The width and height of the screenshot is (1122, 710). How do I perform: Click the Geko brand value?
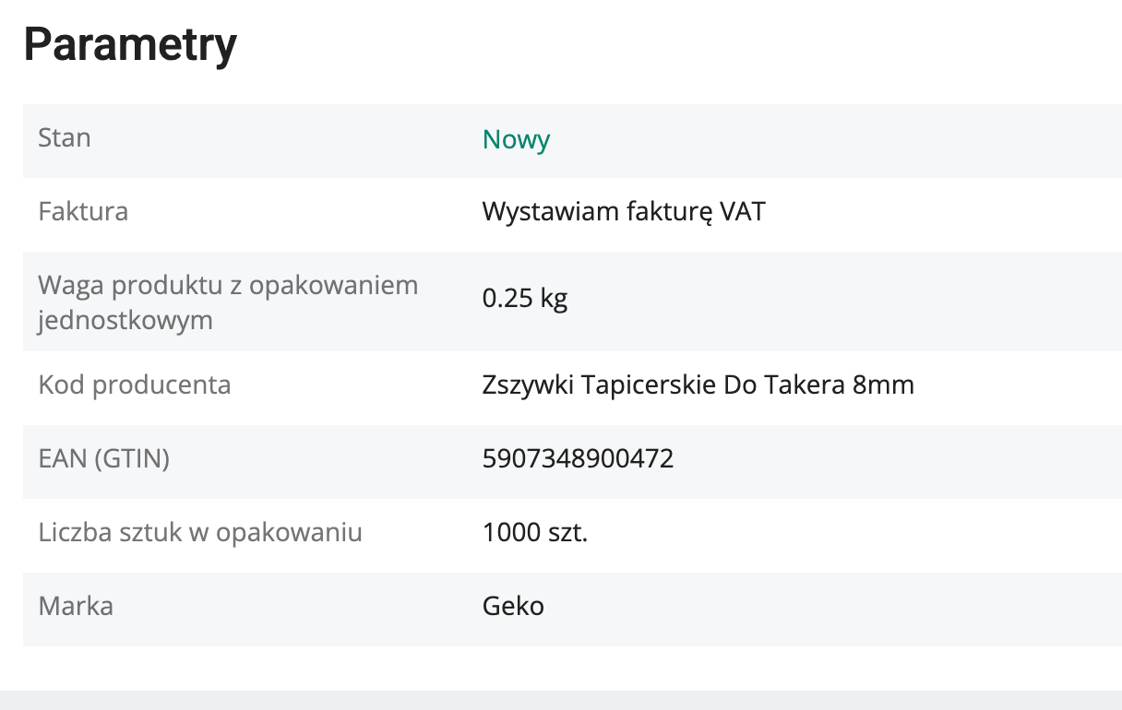(x=513, y=606)
